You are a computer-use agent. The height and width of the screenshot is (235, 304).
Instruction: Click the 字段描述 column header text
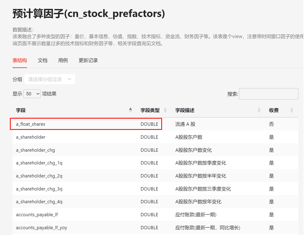click(x=185, y=110)
